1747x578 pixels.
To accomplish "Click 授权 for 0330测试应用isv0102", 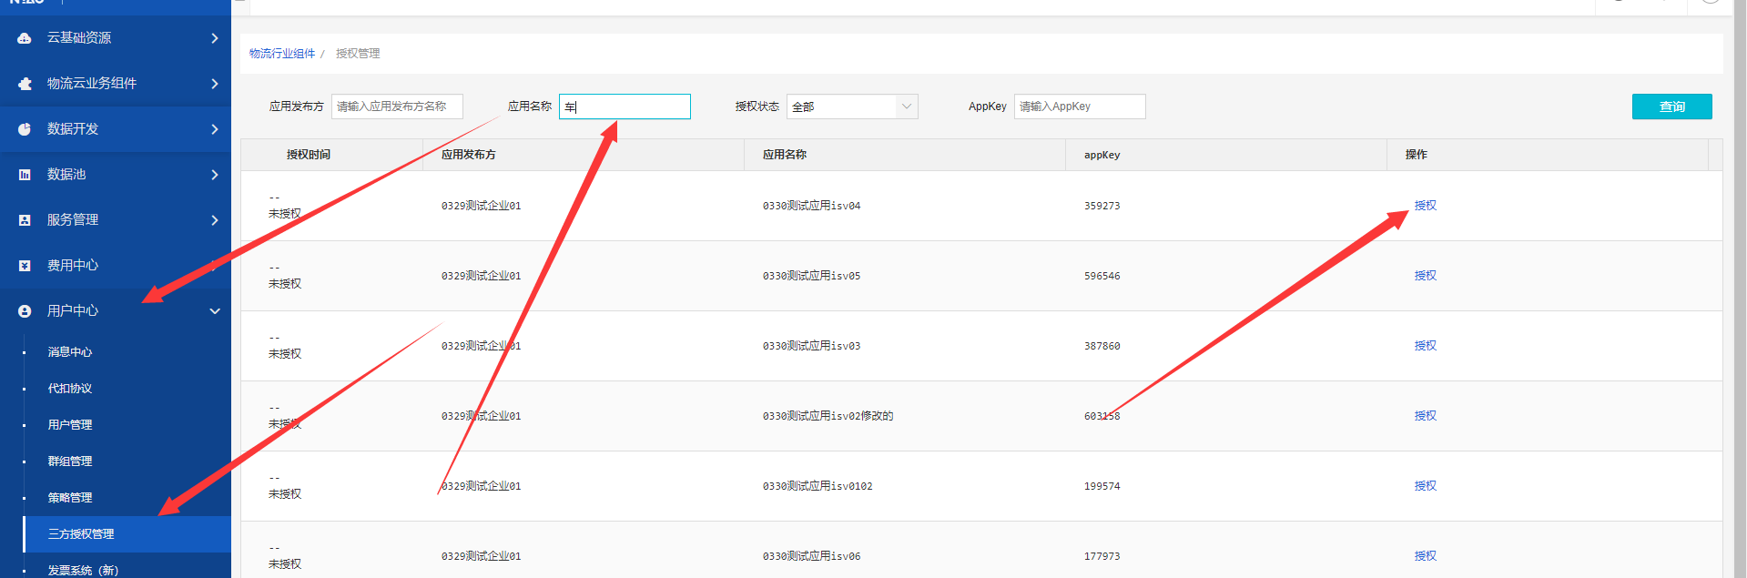I will click(x=1426, y=486).
